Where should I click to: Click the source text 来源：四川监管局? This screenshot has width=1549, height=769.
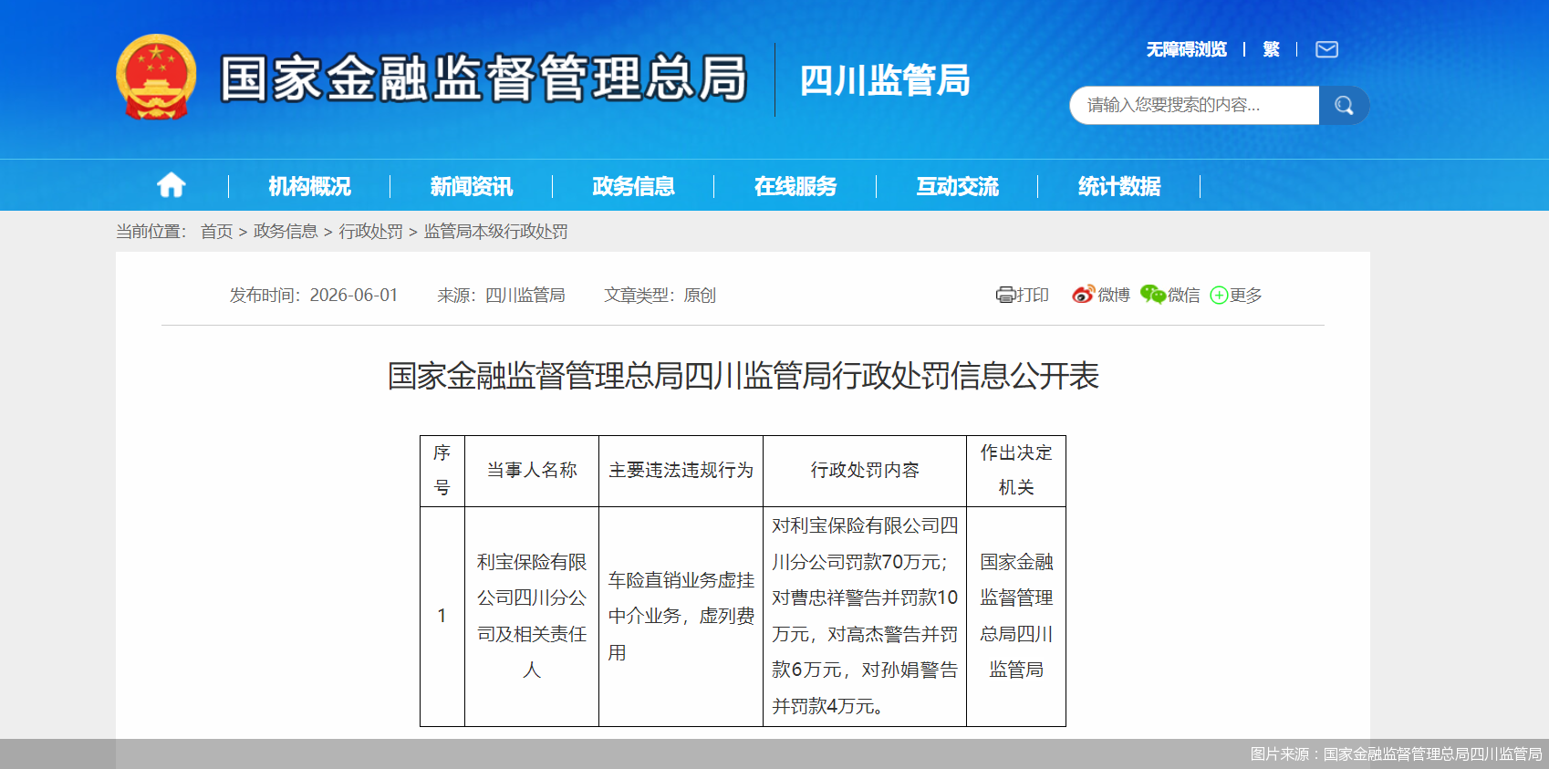click(501, 296)
